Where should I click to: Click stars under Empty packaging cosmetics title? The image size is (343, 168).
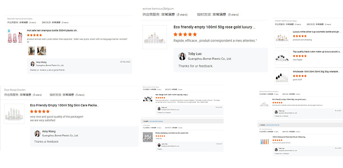point(160,136)
